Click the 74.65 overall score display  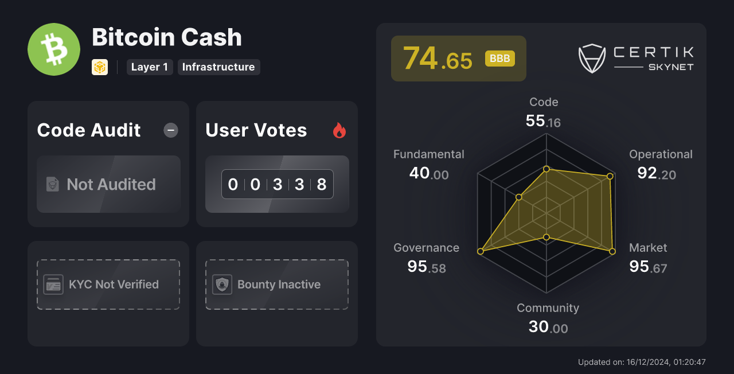[439, 57]
